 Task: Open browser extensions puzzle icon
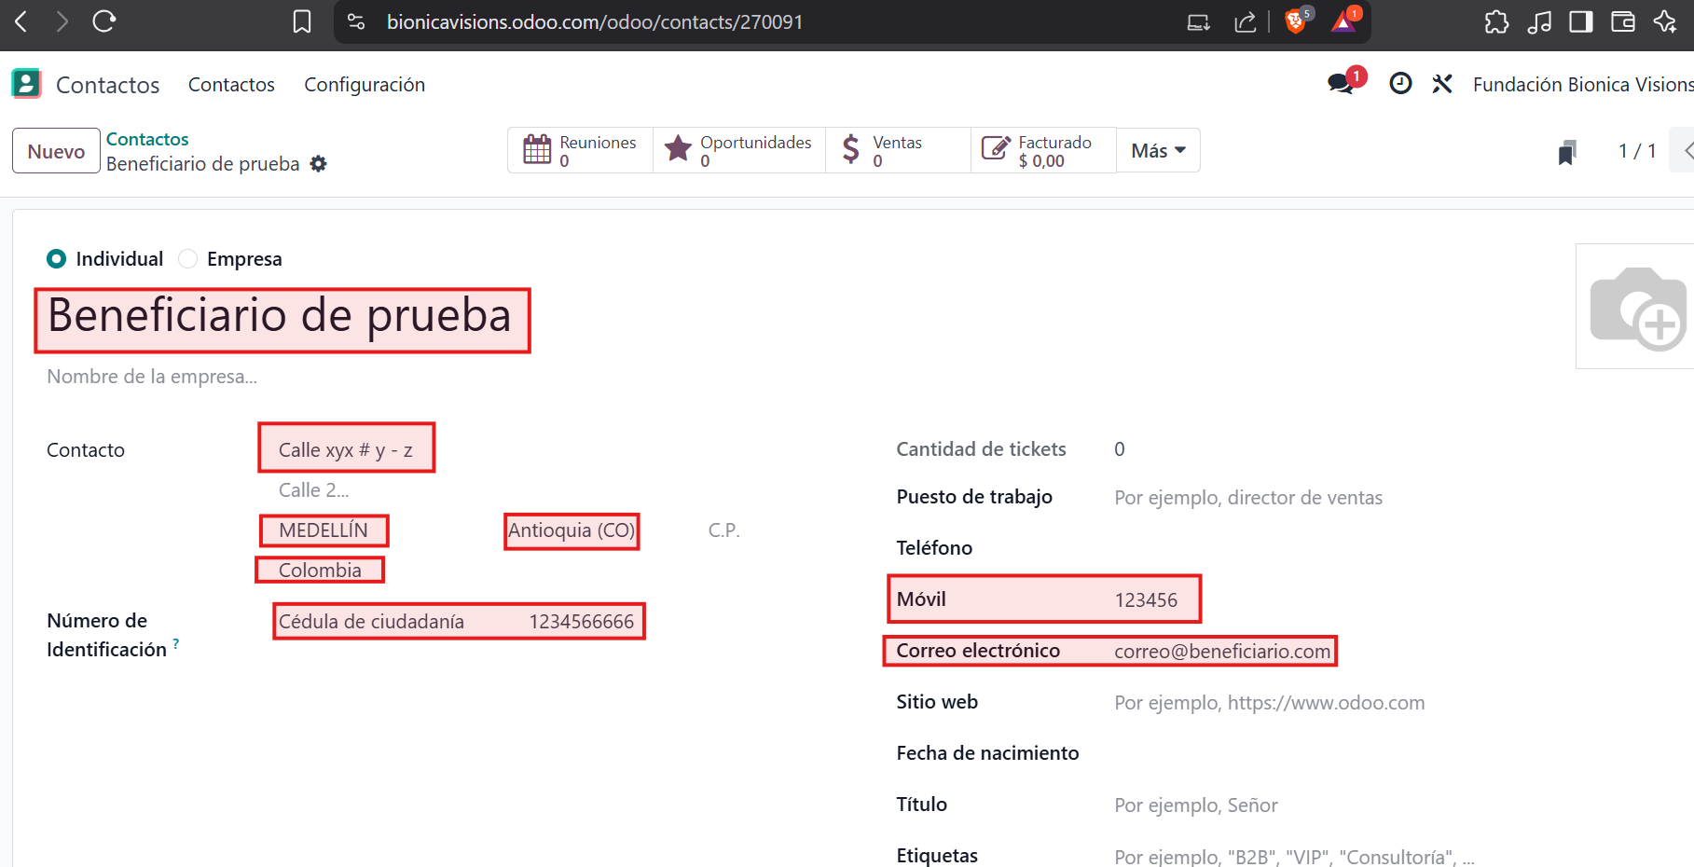pos(1496,21)
